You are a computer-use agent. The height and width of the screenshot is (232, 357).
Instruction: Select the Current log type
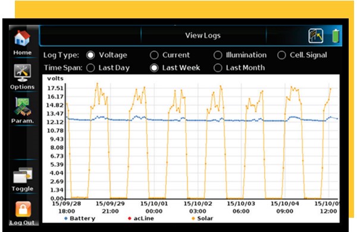tap(154, 55)
